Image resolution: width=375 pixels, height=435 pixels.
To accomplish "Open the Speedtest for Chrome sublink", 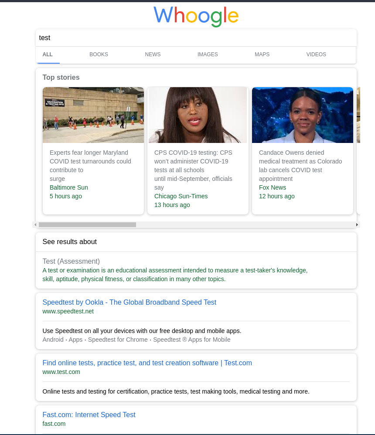I will coord(118,340).
